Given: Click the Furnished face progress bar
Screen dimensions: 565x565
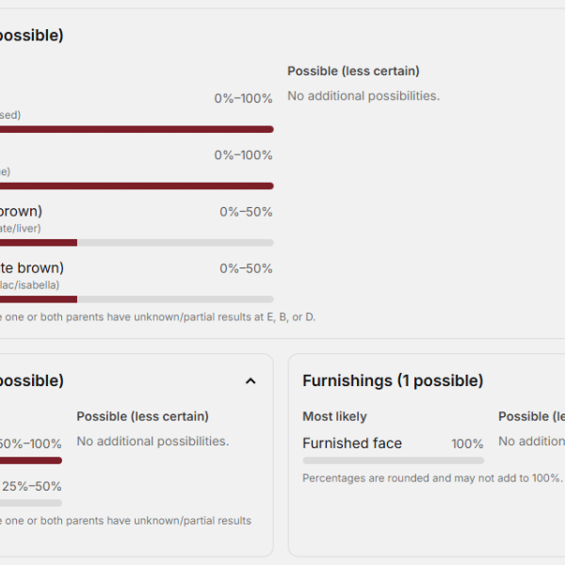Looking at the screenshot, I should pos(393,460).
